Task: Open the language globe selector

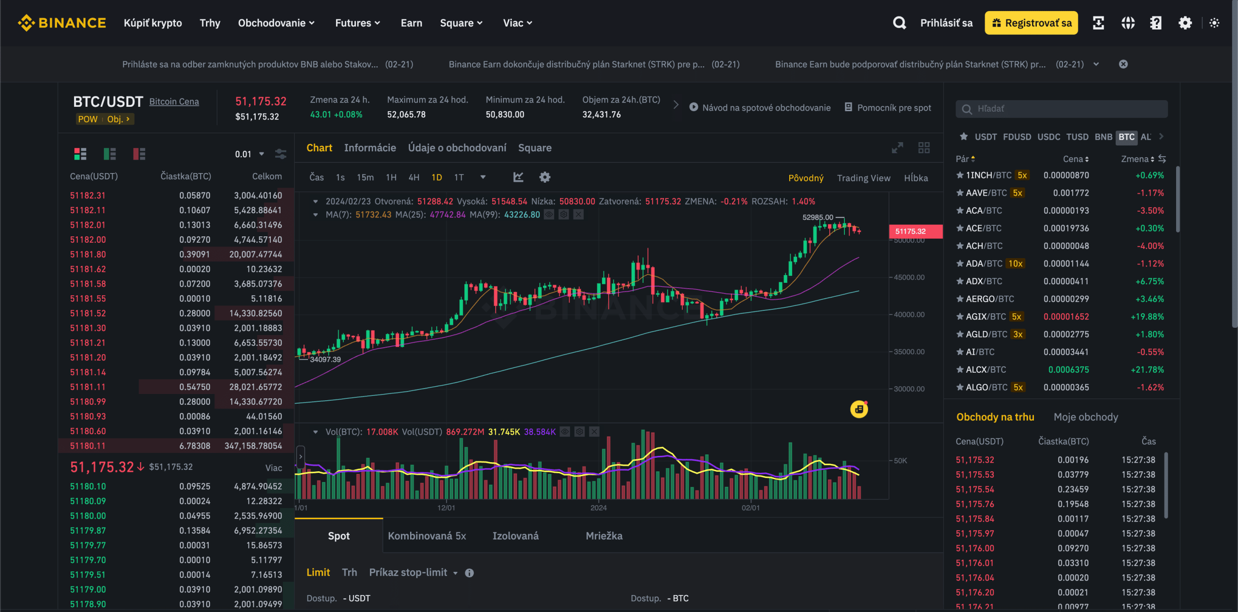Action: 1128,23
